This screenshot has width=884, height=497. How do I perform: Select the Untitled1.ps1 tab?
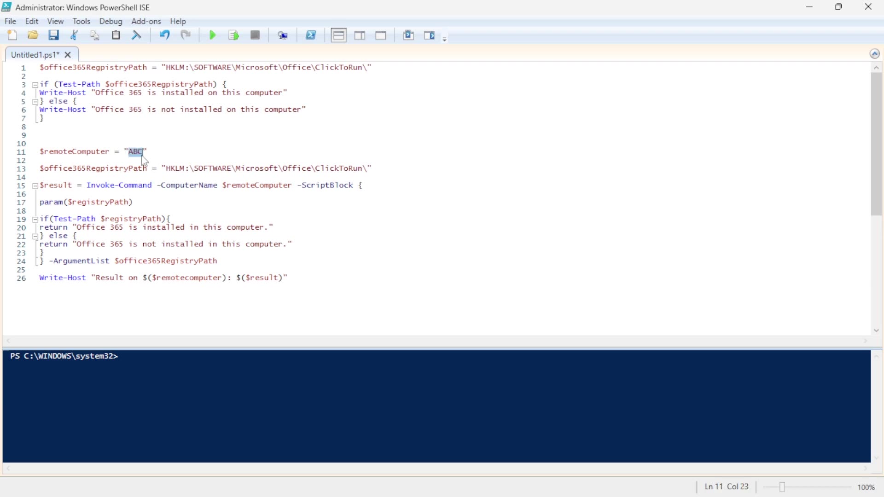point(34,54)
